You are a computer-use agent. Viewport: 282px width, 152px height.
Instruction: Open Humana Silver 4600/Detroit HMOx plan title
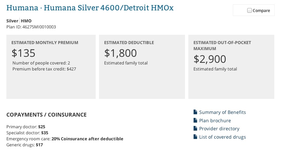(90, 8)
